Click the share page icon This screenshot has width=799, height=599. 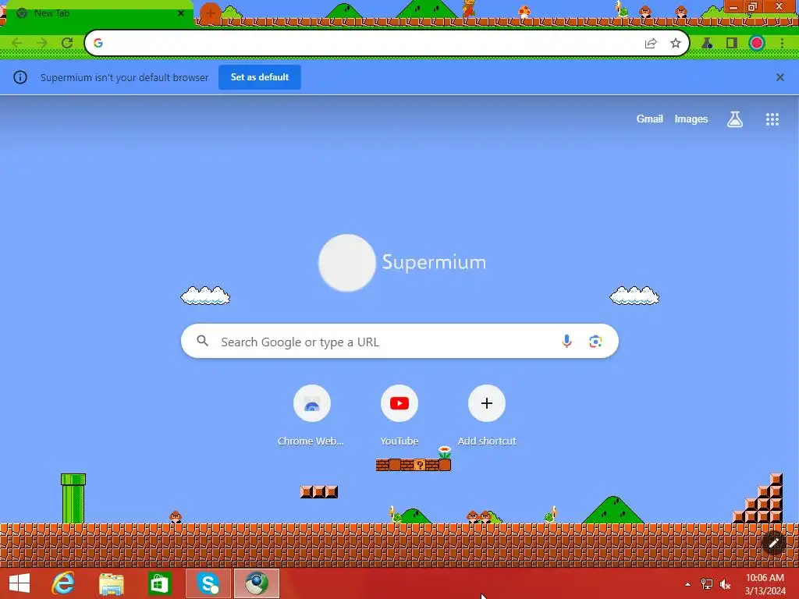pos(651,44)
